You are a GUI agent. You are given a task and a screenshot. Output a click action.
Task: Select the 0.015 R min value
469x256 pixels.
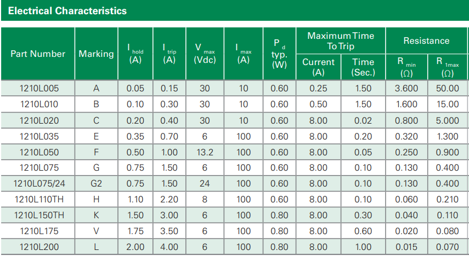pyautogui.click(x=406, y=247)
